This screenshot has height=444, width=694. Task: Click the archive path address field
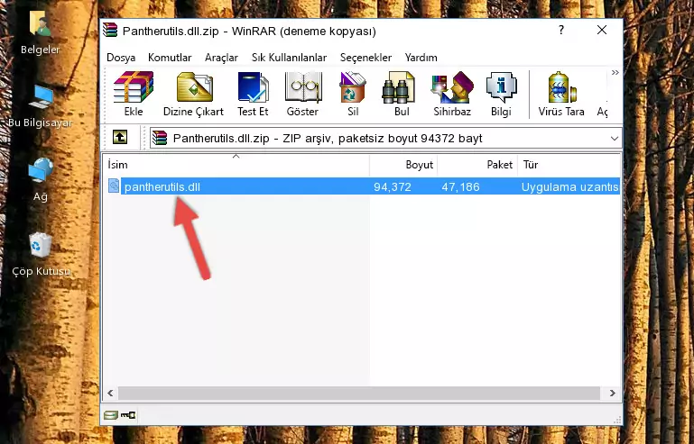385,139
